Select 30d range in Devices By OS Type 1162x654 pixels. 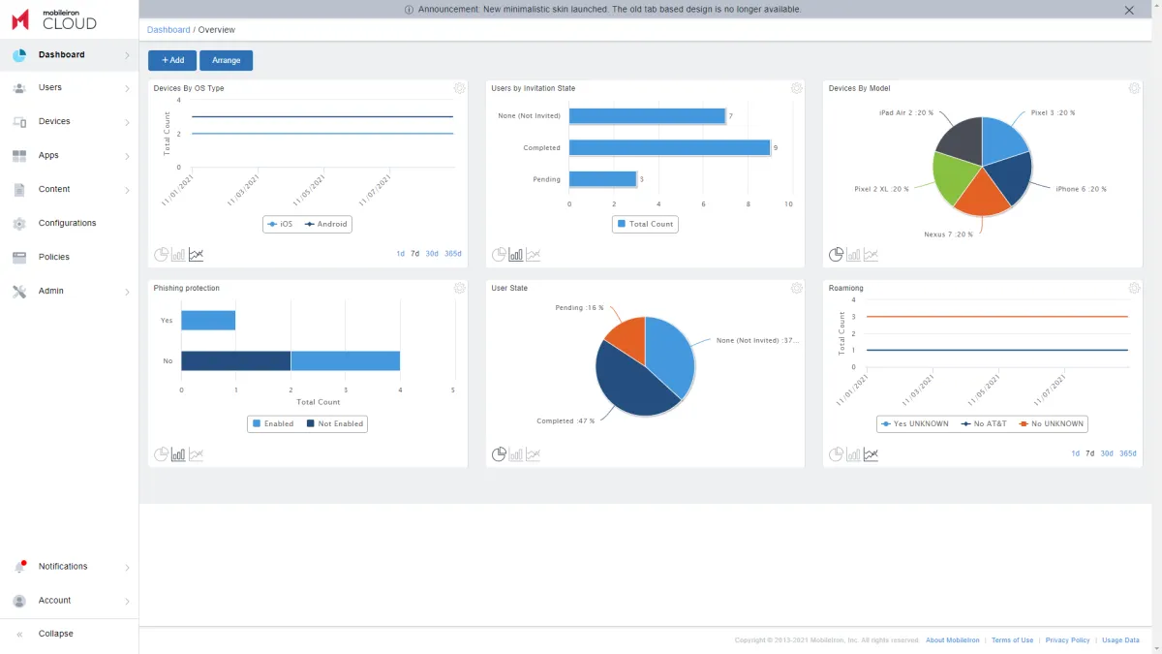pyautogui.click(x=432, y=254)
